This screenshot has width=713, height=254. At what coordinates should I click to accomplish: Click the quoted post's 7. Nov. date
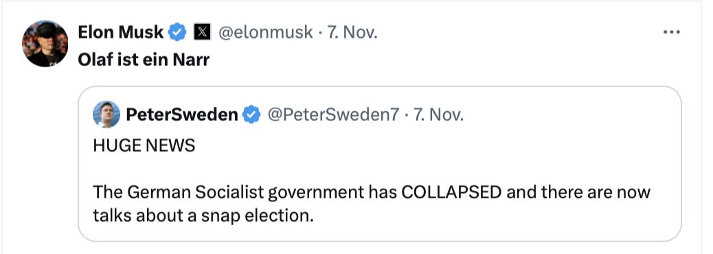coord(436,115)
